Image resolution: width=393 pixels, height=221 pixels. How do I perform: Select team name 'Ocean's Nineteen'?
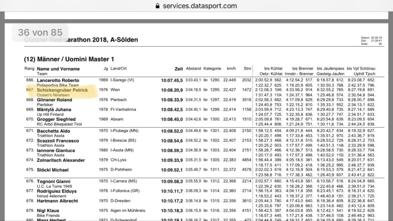coord(53,95)
